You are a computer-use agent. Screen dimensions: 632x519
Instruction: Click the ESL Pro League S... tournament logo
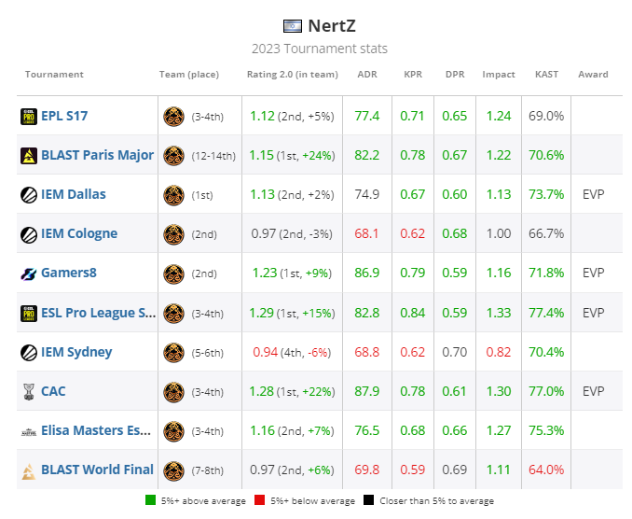(29, 314)
